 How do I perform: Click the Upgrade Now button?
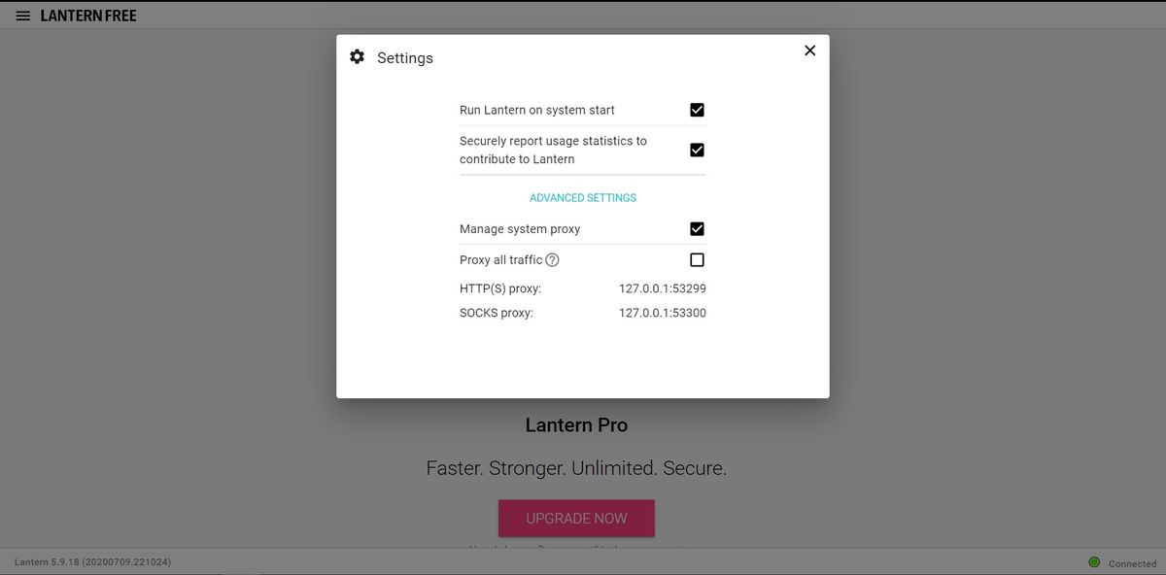coord(576,519)
